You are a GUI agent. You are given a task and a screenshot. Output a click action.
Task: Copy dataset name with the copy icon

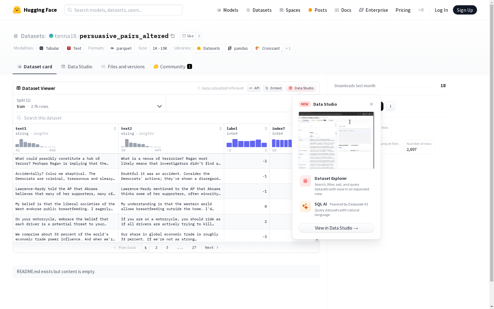[173, 36]
